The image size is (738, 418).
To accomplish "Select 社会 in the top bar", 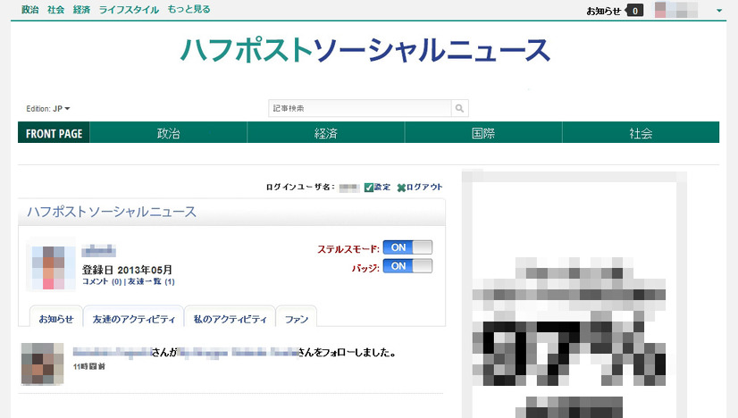I will pyautogui.click(x=55, y=10).
